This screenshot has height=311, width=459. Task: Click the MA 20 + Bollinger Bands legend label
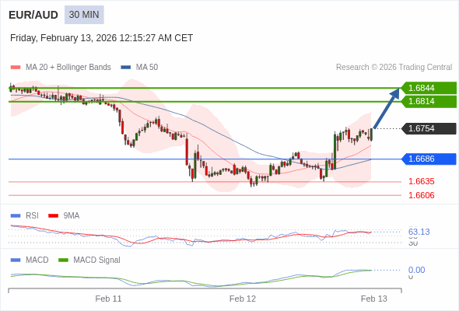pyautogui.click(x=68, y=68)
